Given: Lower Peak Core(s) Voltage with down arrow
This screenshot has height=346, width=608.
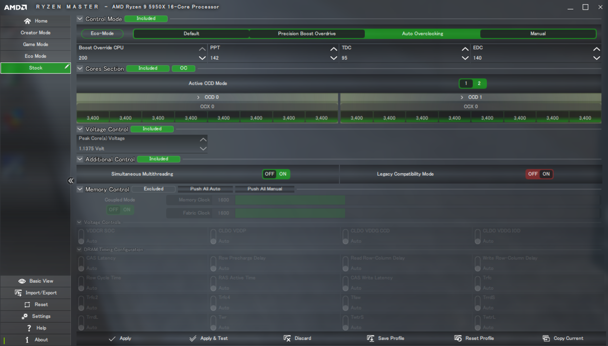Looking at the screenshot, I should tap(203, 148).
